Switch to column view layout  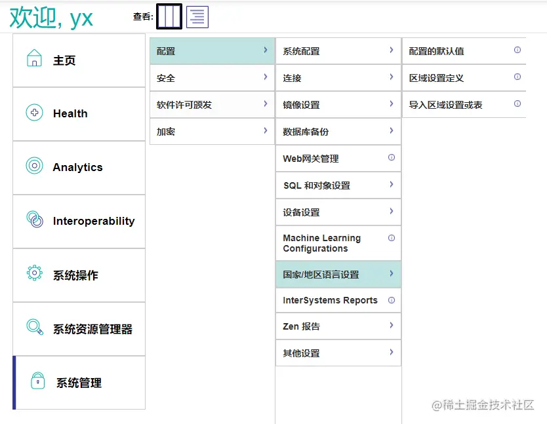tap(169, 16)
